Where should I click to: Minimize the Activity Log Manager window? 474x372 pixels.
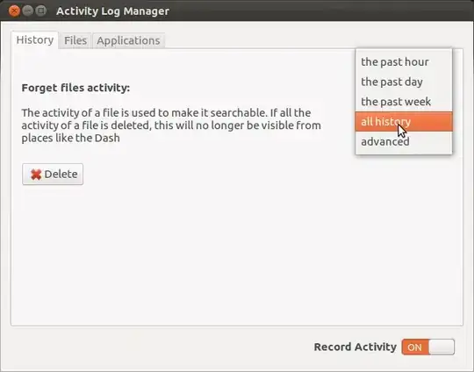(x=27, y=11)
